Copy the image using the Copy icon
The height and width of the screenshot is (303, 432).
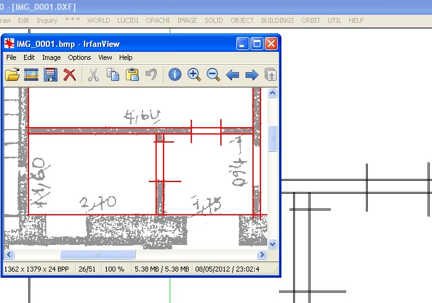pos(113,75)
